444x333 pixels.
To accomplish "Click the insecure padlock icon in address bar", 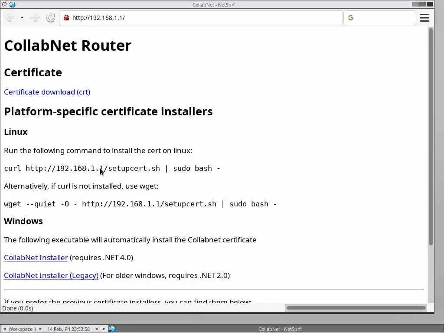I will (x=66, y=18).
